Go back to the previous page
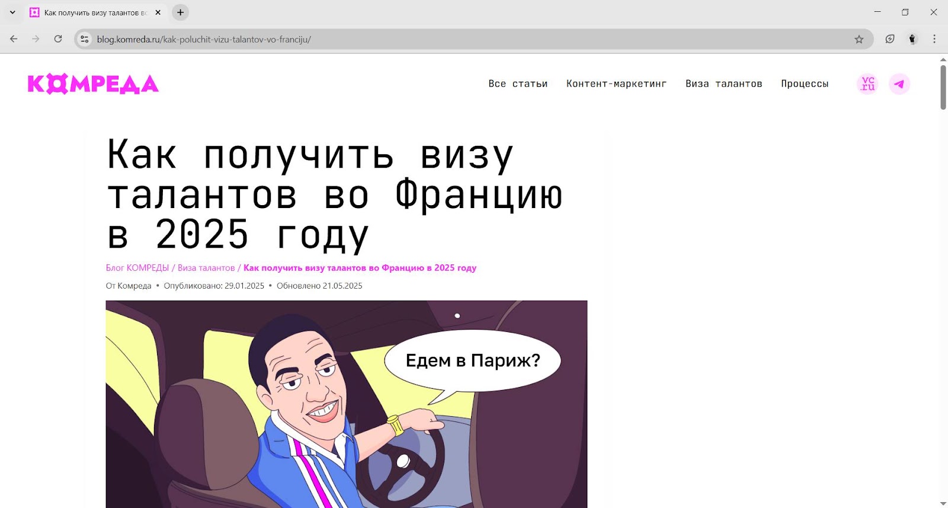Image resolution: width=948 pixels, height=508 pixels. click(x=14, y=39)
